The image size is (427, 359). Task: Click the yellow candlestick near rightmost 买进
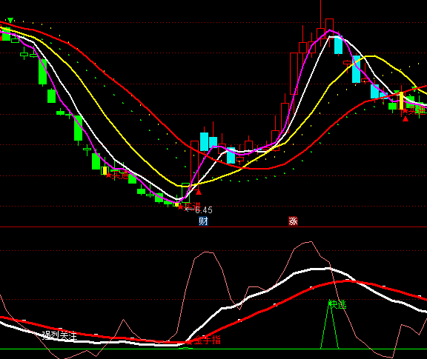(x=401, y=101)
